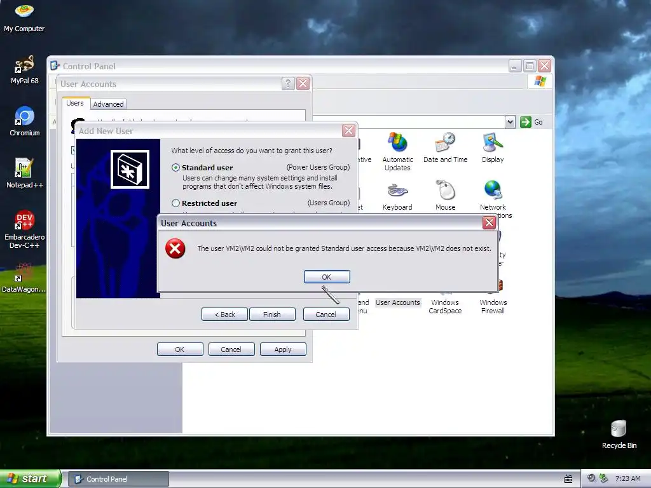651x488 pixels.
Task: Close the Add New User window
Action: click(348, 131)
